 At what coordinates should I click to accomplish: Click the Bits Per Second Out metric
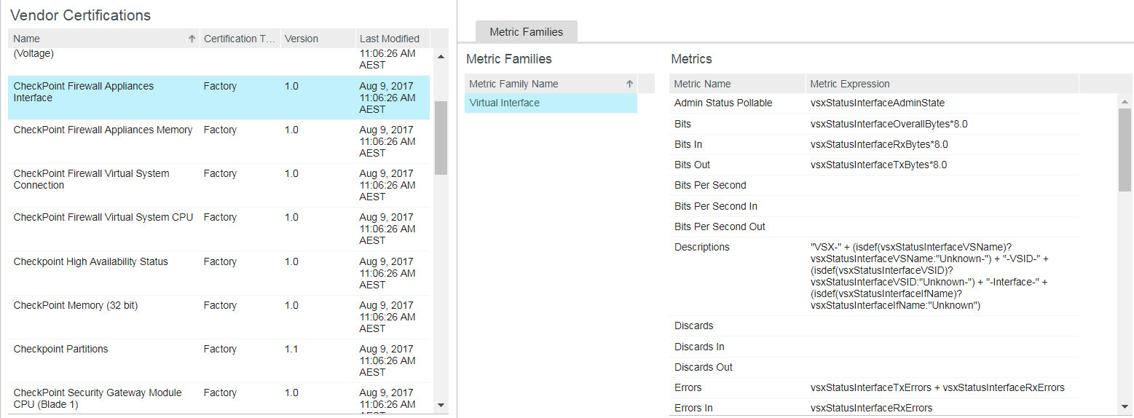[x=720, y=226]
